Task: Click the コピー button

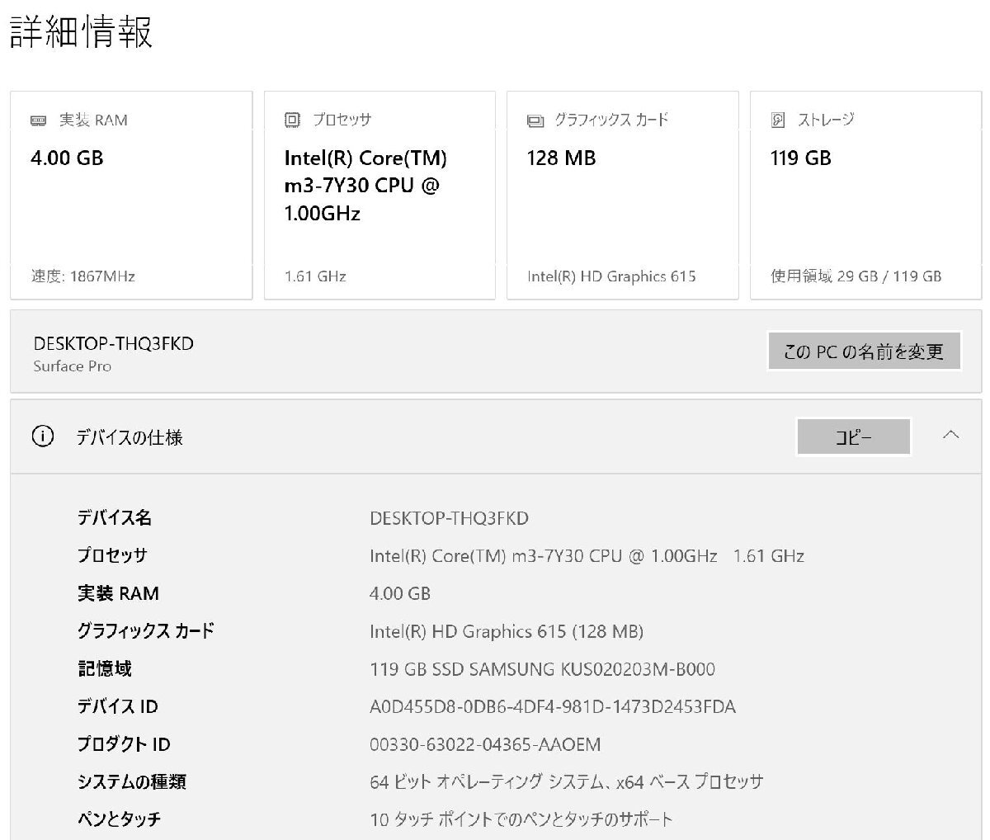Action: (853, 437)
